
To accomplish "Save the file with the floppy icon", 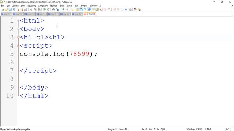I will [x=10, y=9].
